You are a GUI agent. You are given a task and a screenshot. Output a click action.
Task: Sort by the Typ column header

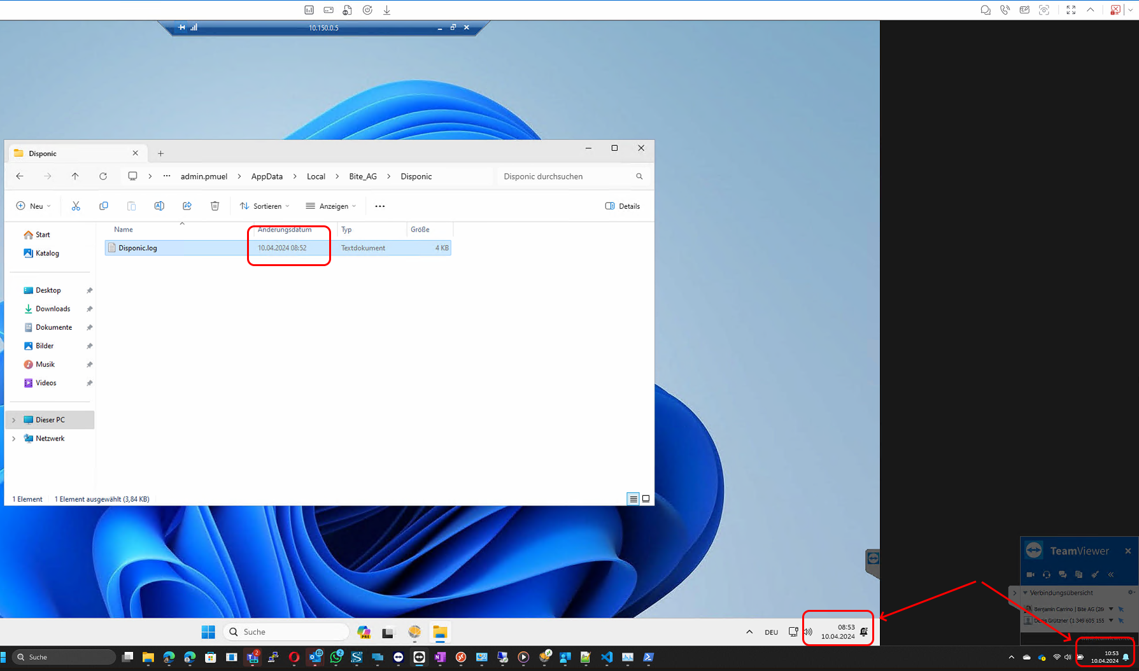346,229
